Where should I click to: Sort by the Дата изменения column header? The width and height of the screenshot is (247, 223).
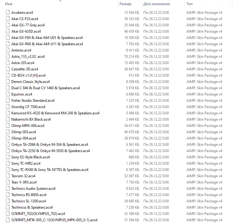pyautogui.click(x=156, y=4)
